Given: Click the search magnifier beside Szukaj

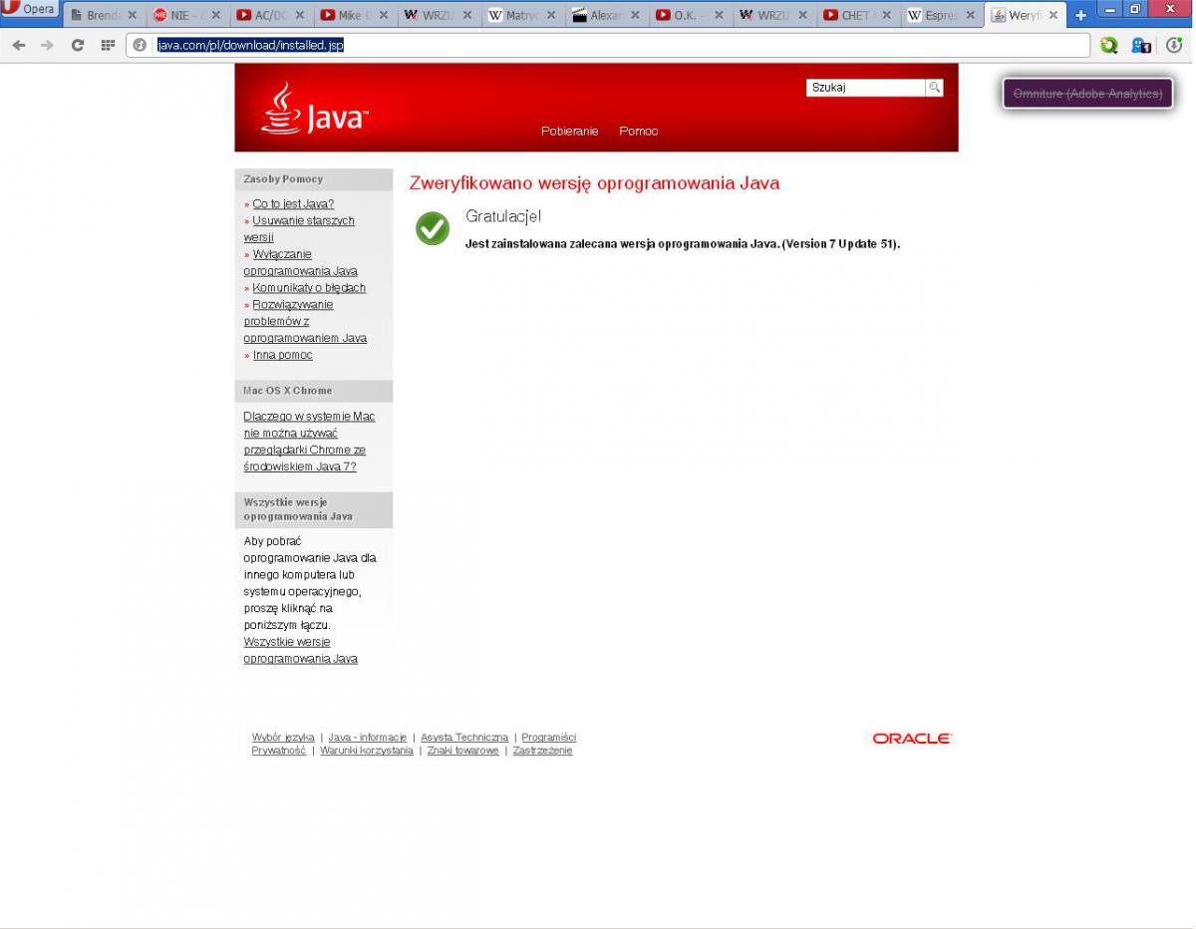Looking at the screenshot, I should coord(934,88).
